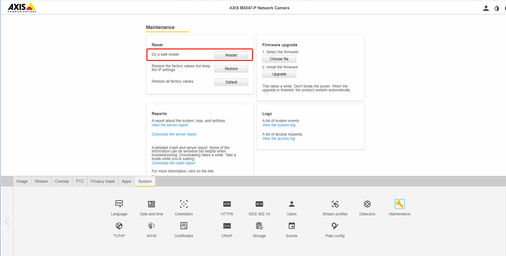Click Choose file for firmware

(x=279, y=59)
